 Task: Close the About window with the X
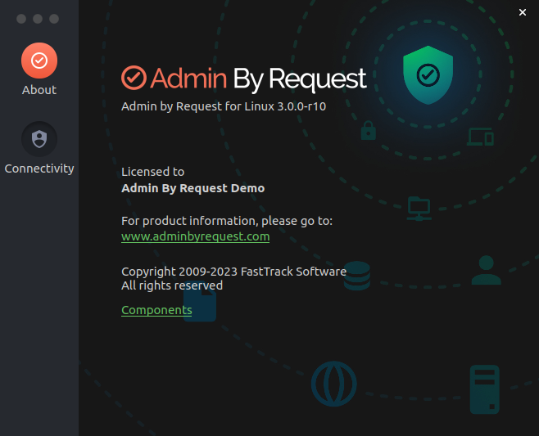click(523, 12)
